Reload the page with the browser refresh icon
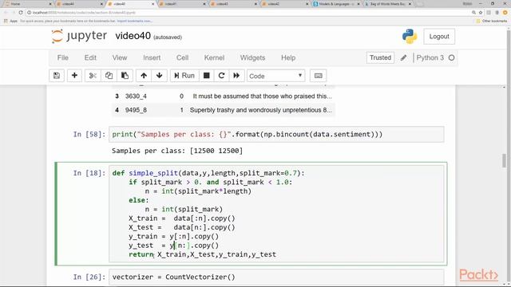 click(x=21, y=13)
